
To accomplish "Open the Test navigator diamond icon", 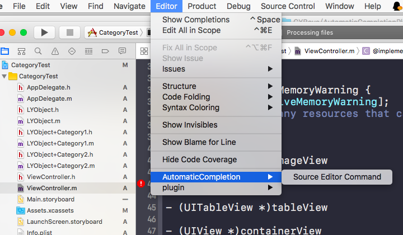I will point(72,51).
